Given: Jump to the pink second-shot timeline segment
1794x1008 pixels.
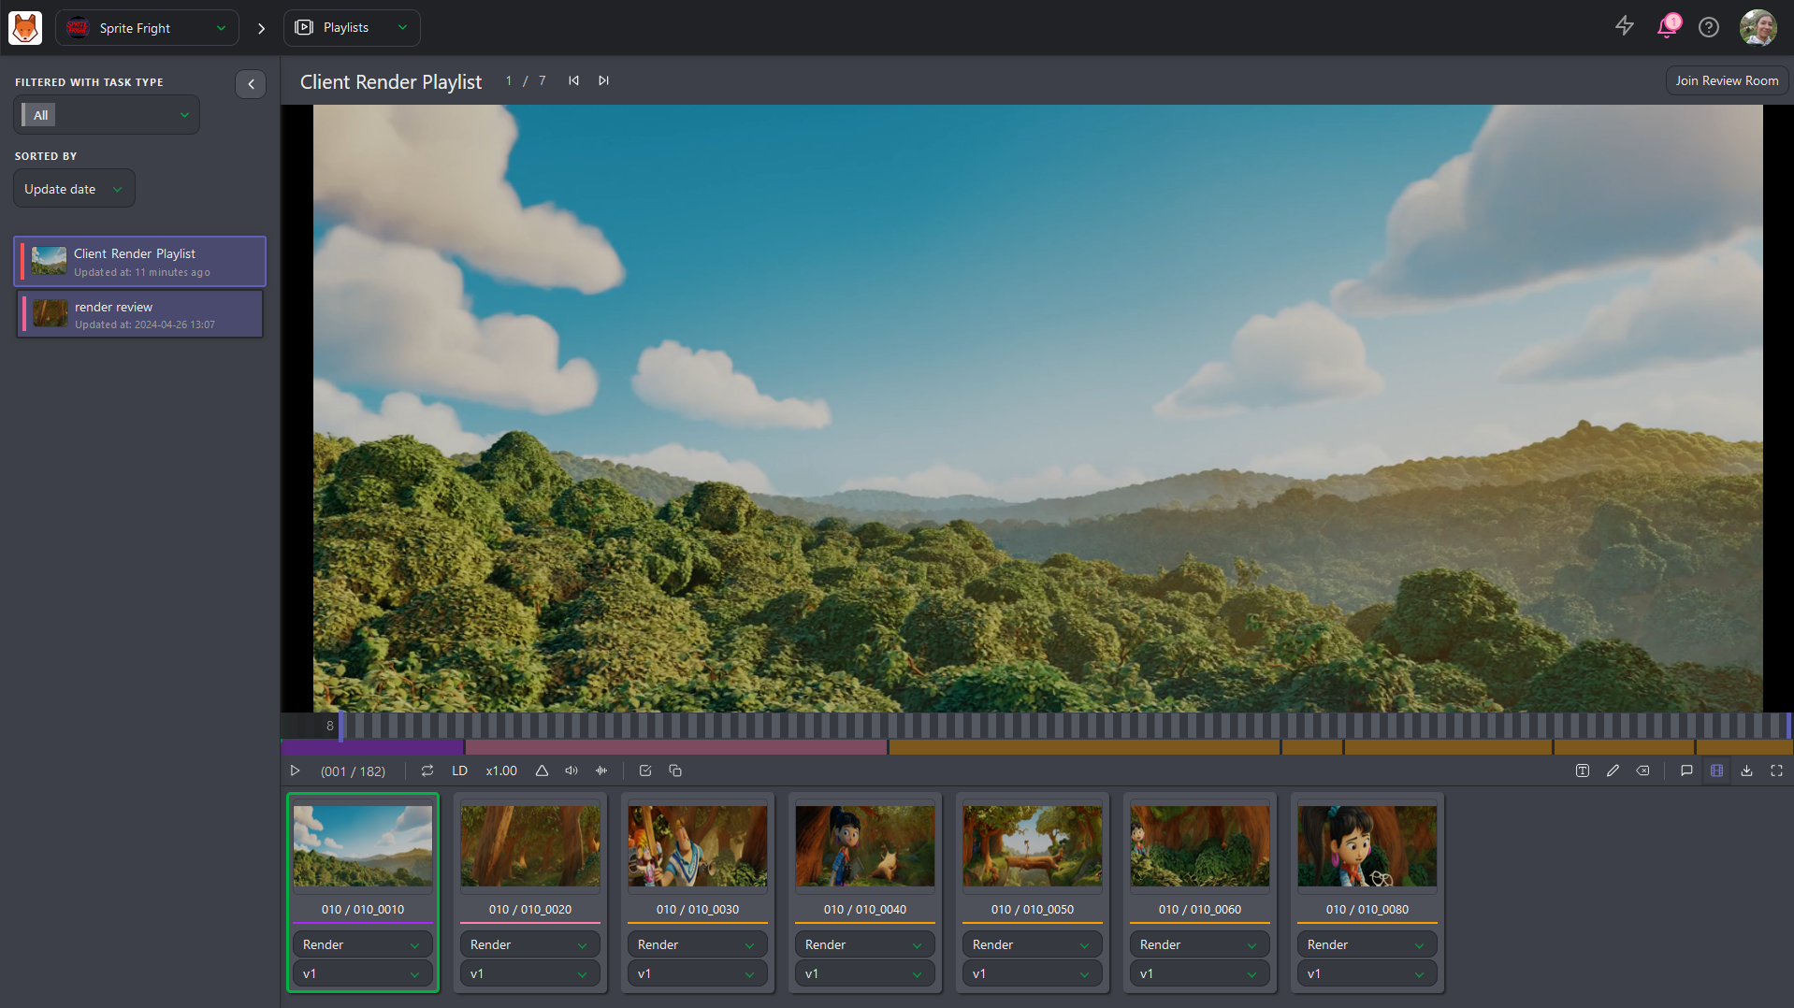Looking at the screenshot, I should 676,747.
